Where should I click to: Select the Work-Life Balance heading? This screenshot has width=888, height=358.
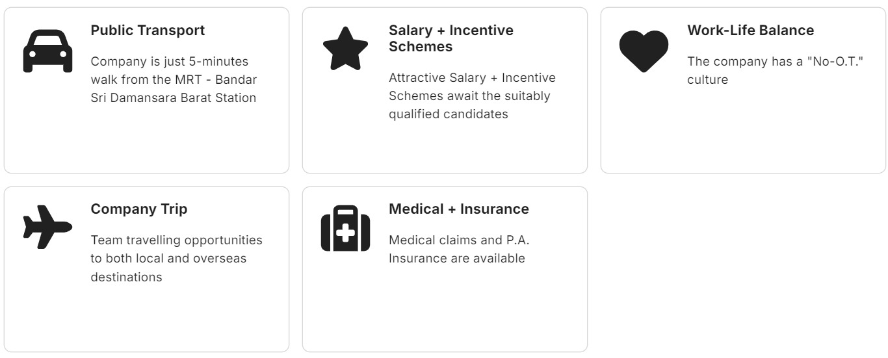[750, 31]
